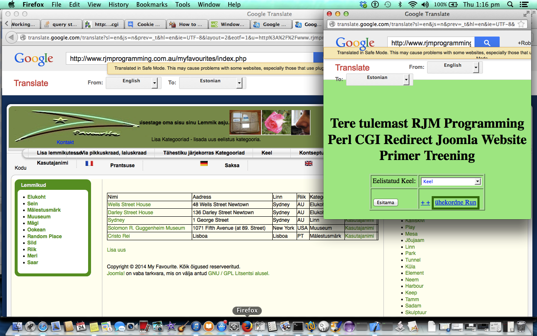Click Google Translate URL input in main window
Image resolution: width=537 pixels, height=336 pixels.
click(x=190, y=58)
